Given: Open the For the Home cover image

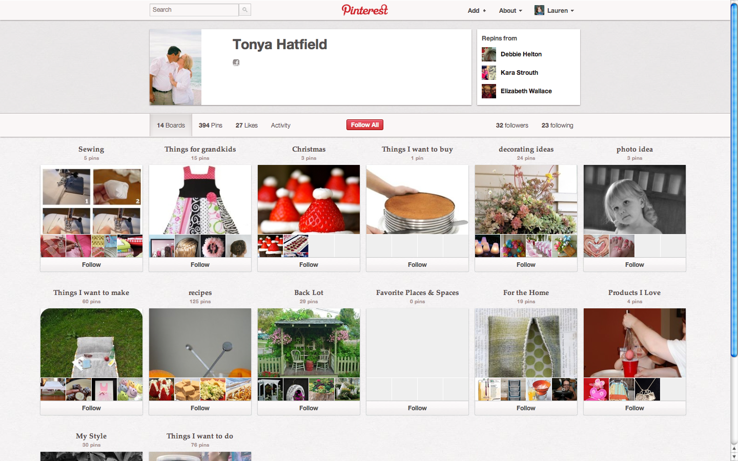Looking at the screenshot, I should [x=526, y=343].
